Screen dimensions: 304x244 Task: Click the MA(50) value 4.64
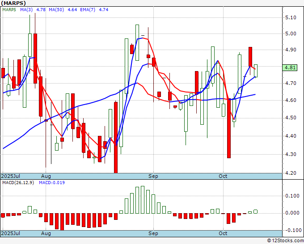click(x=72, y=10)
